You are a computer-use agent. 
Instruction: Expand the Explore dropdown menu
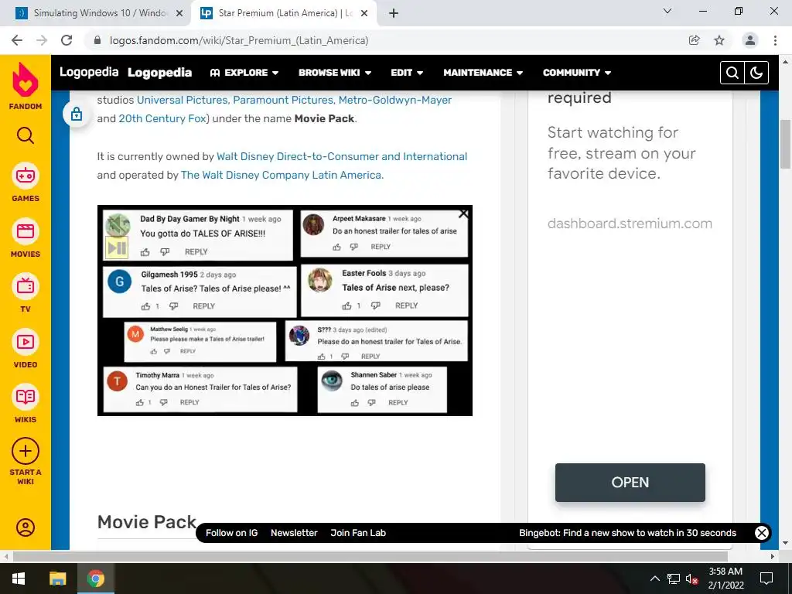(x=244, y=73)
